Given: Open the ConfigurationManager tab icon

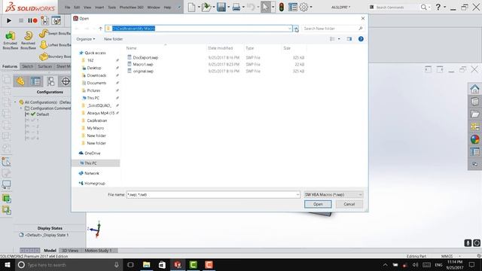Looking at the screenshot, I should coord(50,81).
